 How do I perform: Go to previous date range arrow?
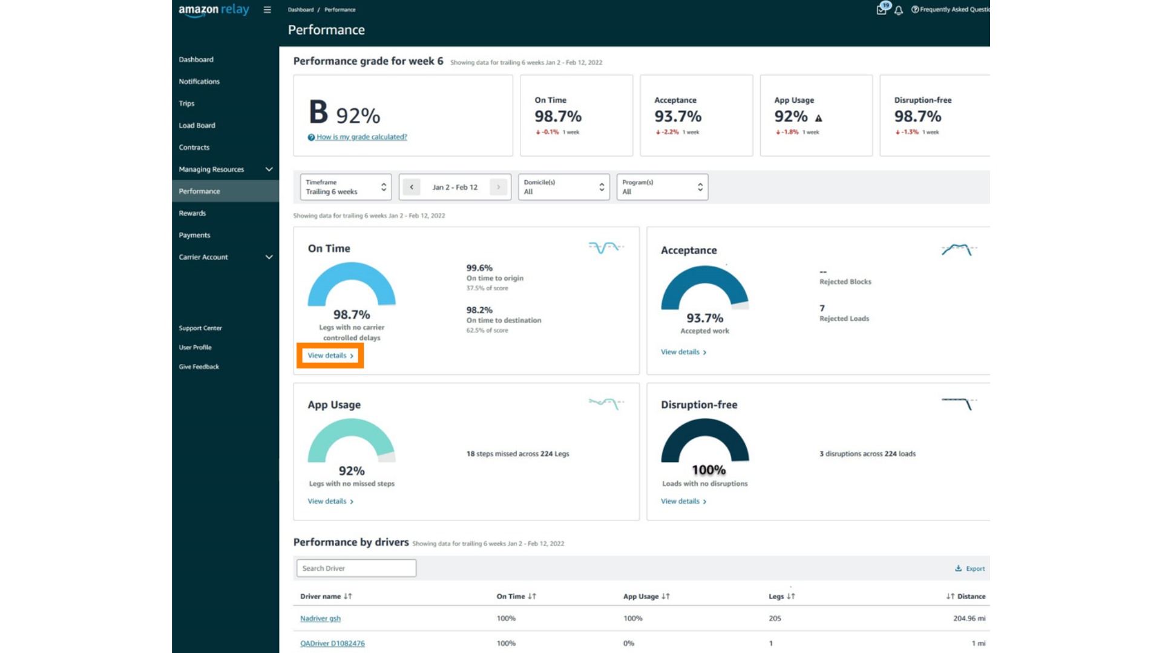(x=412, y=187)
